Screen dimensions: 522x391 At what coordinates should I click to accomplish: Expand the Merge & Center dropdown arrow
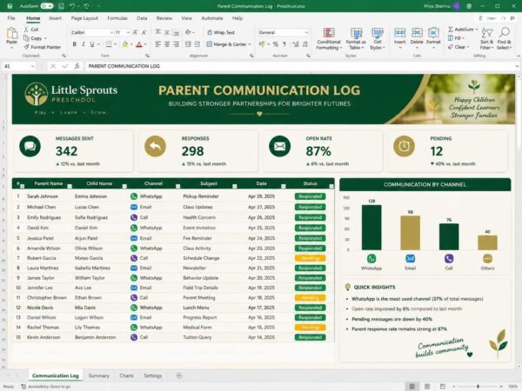[250, 44]
